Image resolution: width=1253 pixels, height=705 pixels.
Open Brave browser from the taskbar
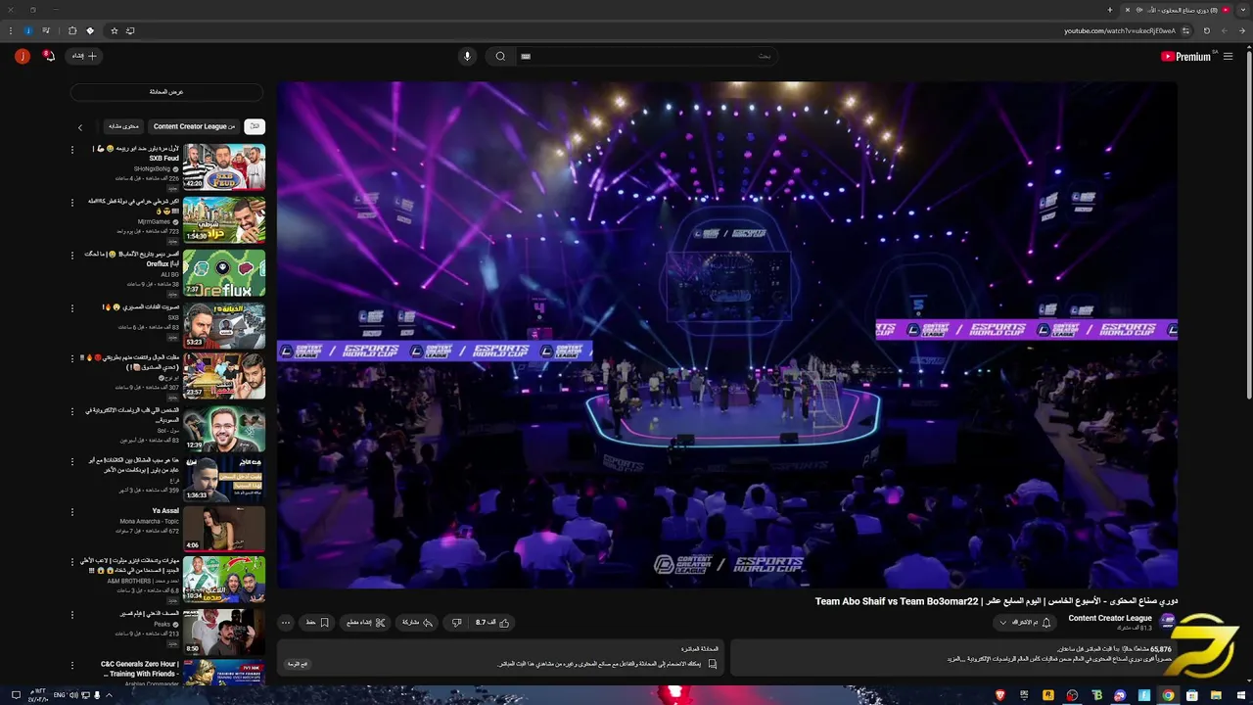(1000, 695)
